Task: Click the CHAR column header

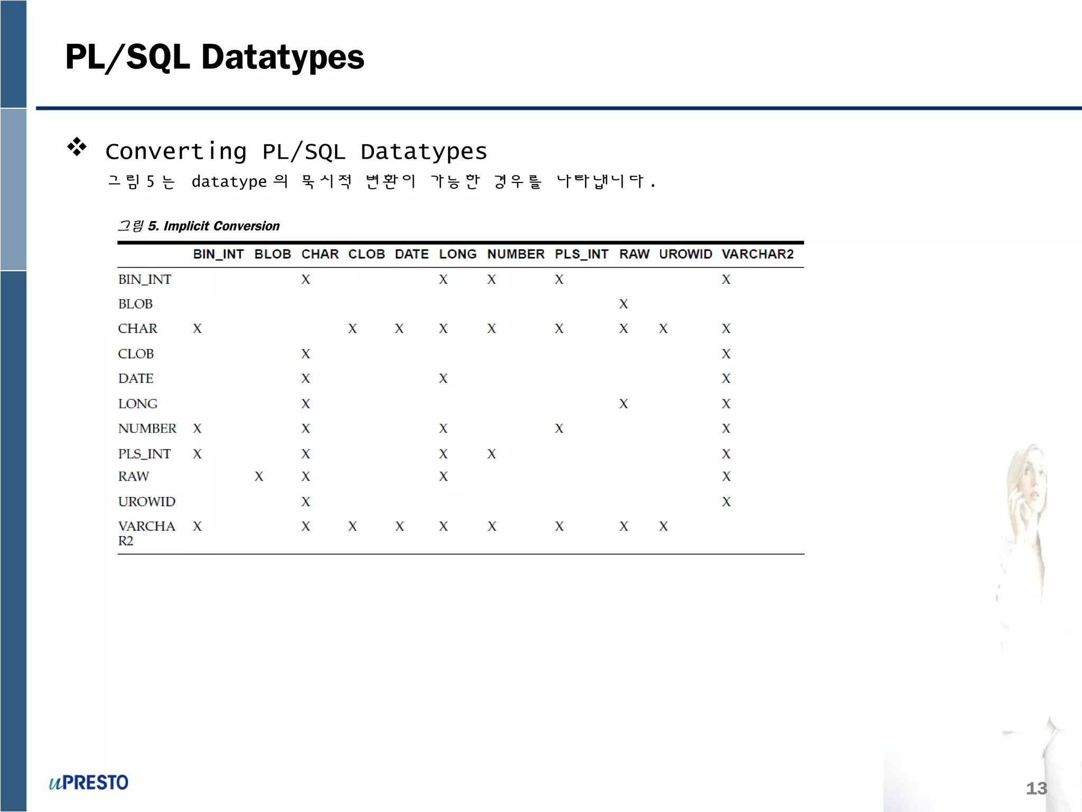Action: click(320, 254)
